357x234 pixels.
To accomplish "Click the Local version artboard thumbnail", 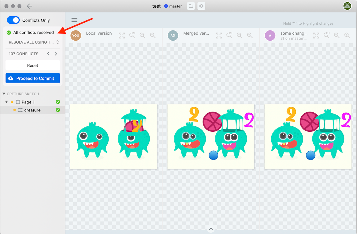I will [114, 137].
